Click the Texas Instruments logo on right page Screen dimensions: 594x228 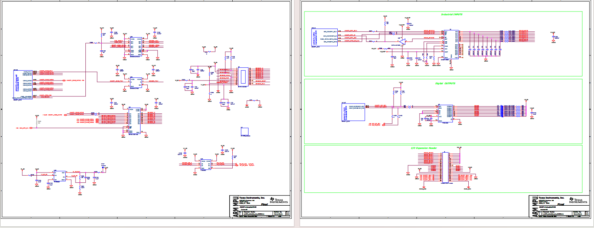pos(578,200)
